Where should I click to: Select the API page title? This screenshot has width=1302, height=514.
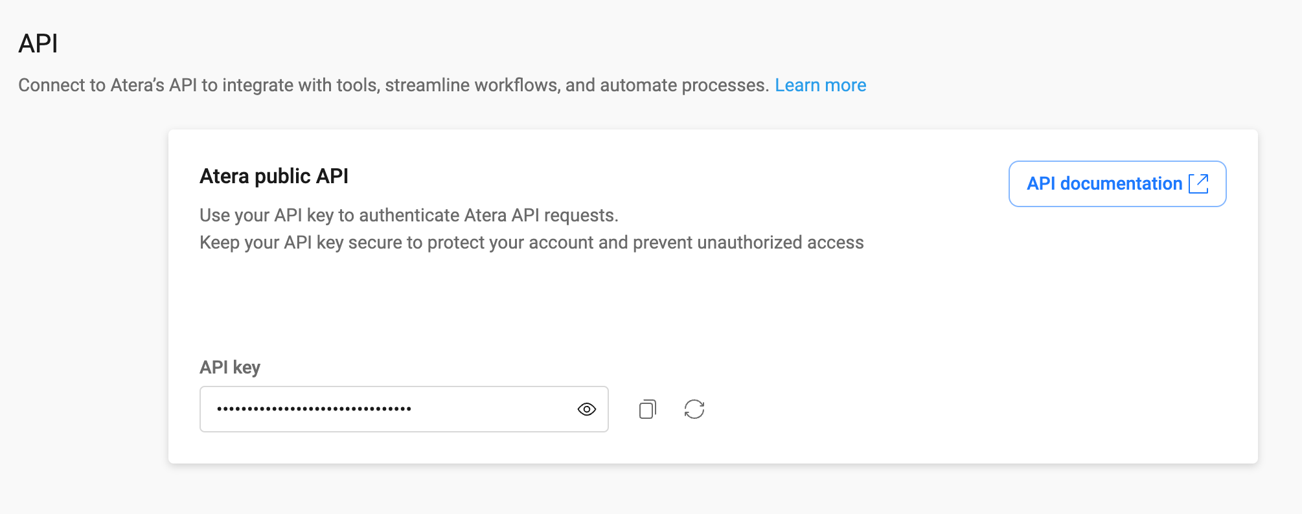click(38, 44)
